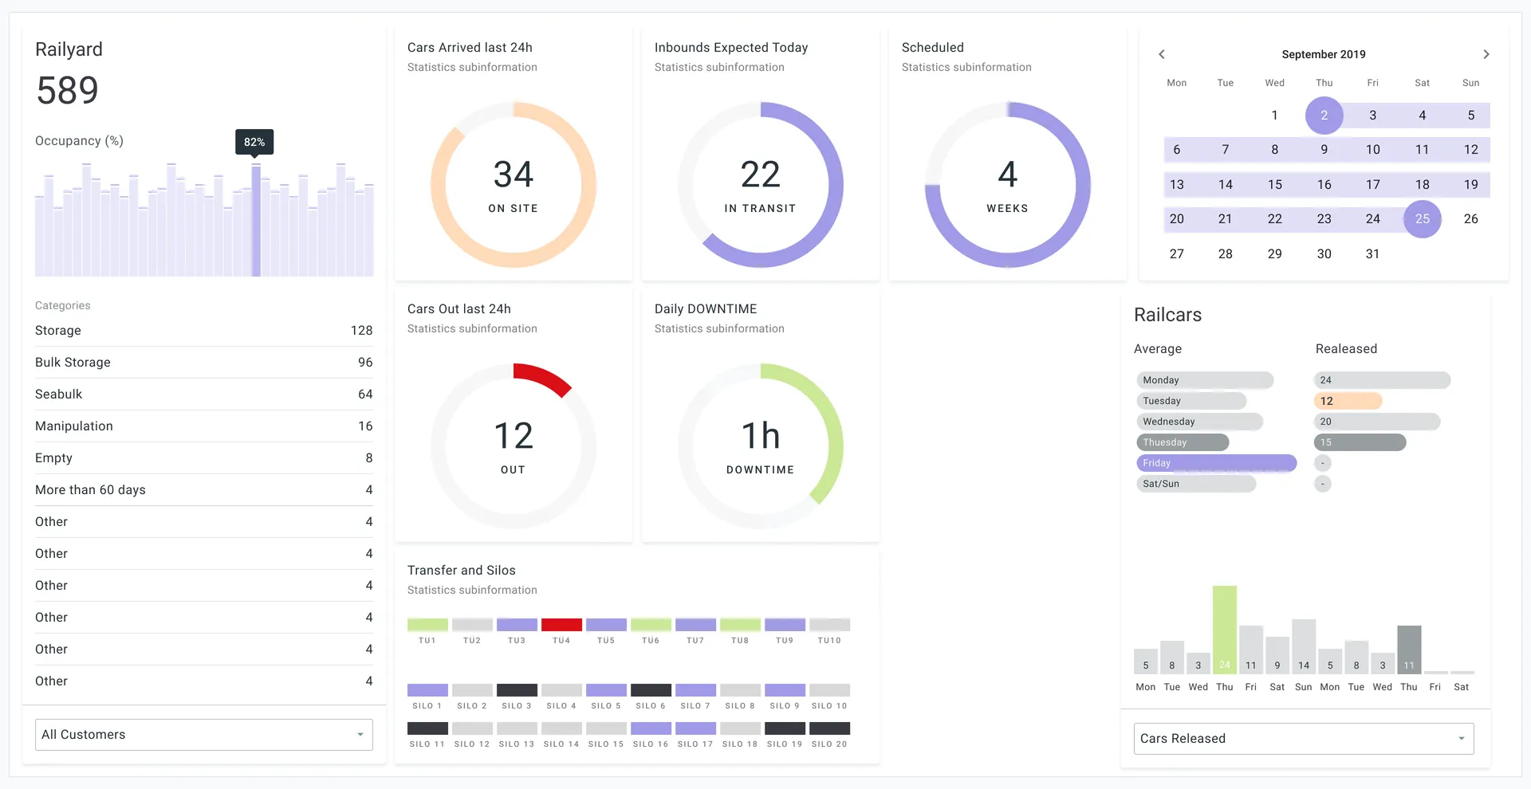The image size is (1531, 789).
Task: Select the Friday pill in Railcars Average
Action: point(1216,462)
